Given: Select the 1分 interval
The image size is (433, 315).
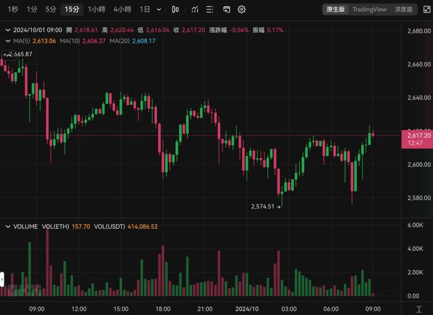Looking at the screenshot, I should pos(32,9).
